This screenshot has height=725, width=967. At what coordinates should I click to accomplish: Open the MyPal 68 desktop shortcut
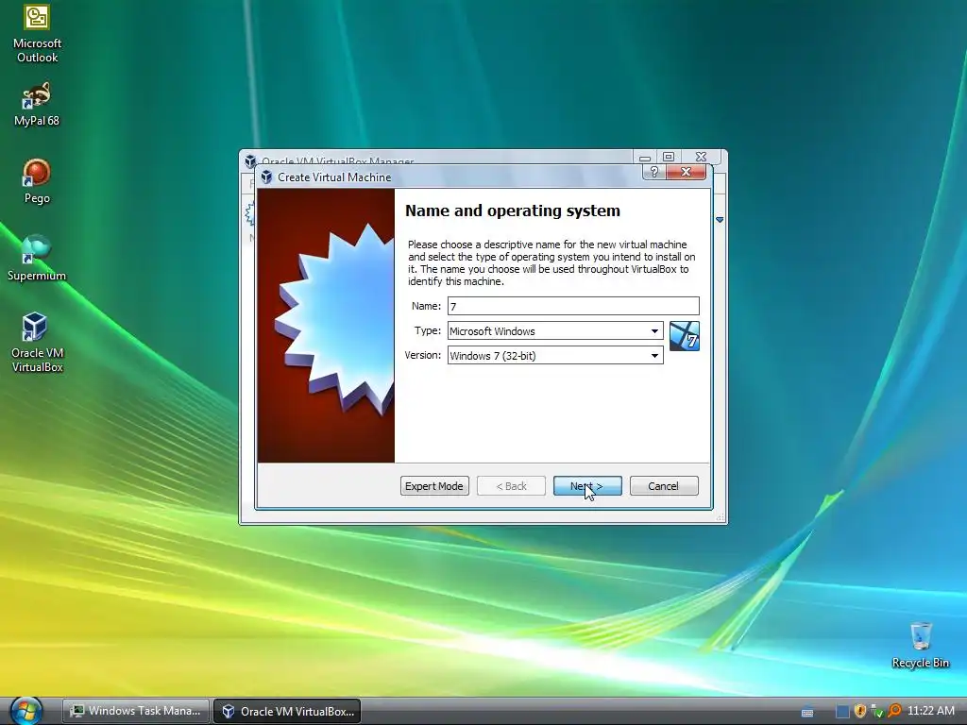37,104
